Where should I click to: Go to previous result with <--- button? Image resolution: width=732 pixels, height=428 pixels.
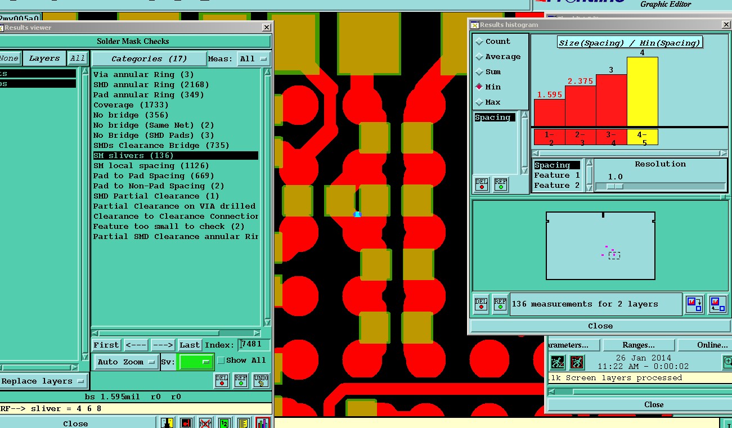(x=136, y=345)
